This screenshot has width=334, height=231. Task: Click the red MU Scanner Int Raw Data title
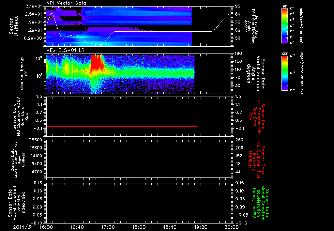pos(256,116)
